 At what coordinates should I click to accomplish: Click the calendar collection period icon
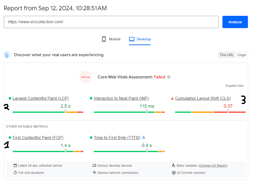tap(15, 166)
